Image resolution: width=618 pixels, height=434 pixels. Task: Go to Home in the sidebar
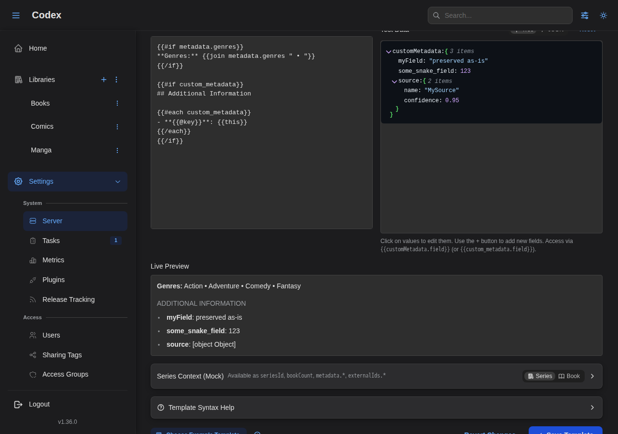(68, 48)
